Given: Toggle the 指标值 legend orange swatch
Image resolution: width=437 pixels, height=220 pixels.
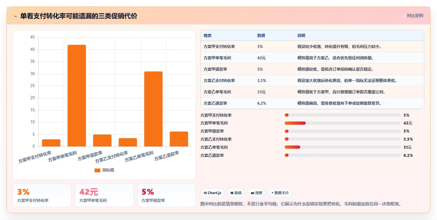Looking at the screenshot, I should (97, 170).
